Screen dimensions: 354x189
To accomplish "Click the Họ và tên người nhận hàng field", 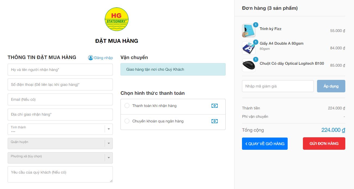I will pyautogui.click(x=60, y=70).
